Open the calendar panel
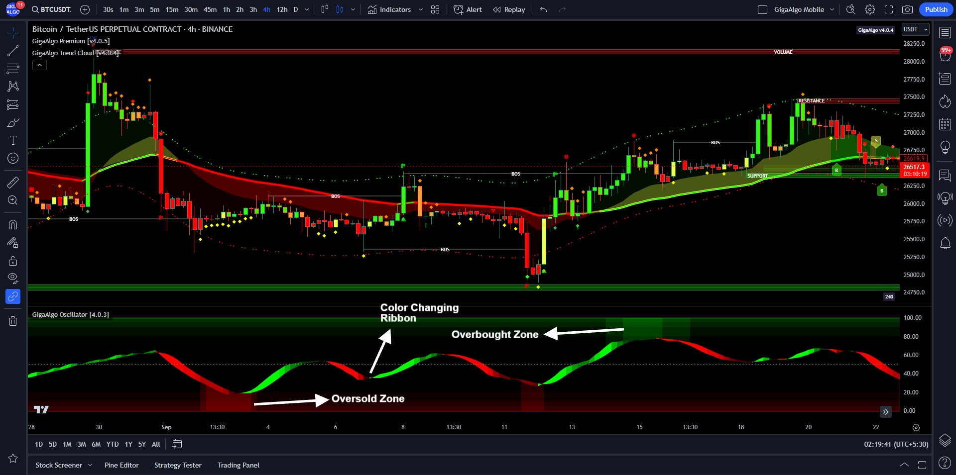The image size is (956, 475). click(x=945, y=124)
